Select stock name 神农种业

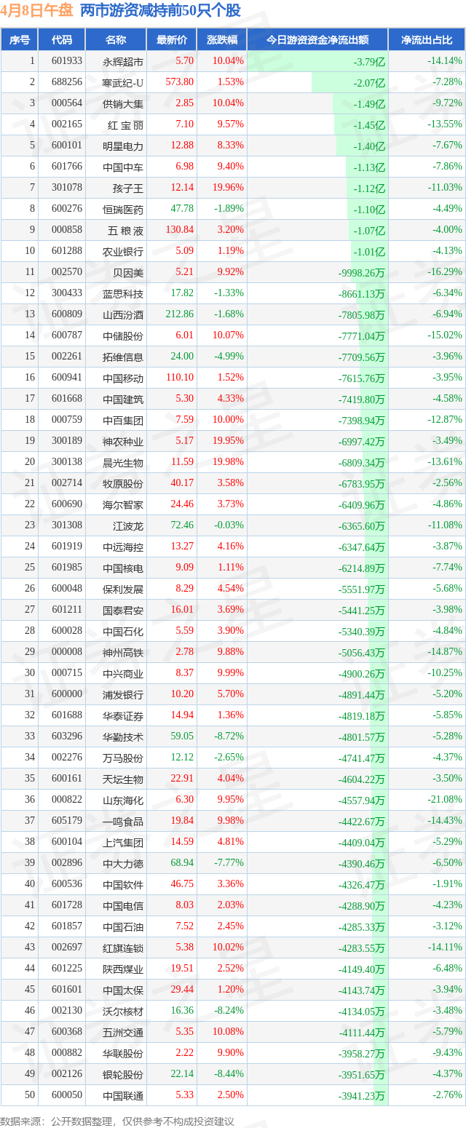tap(124, 442)
